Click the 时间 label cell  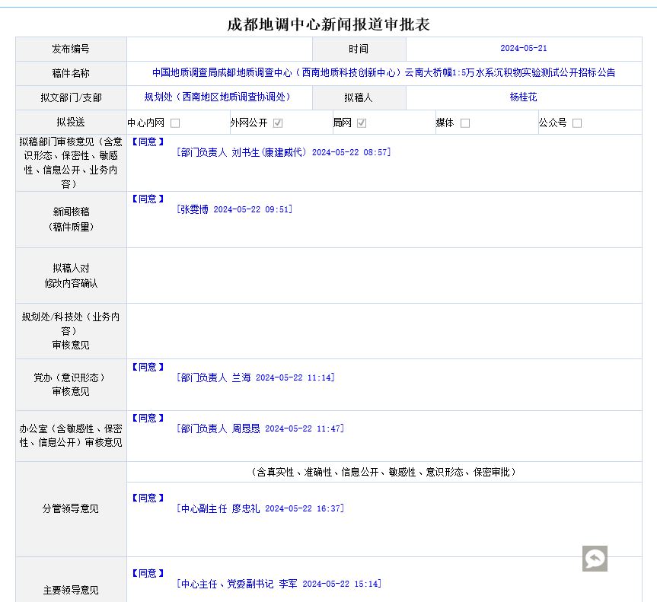[359, 49]
